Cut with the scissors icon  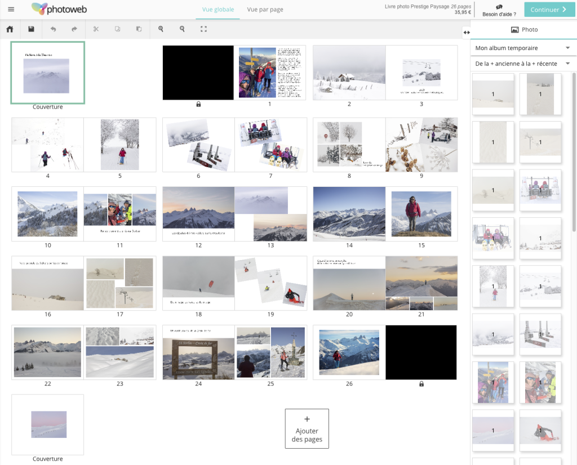pos(96,29)
